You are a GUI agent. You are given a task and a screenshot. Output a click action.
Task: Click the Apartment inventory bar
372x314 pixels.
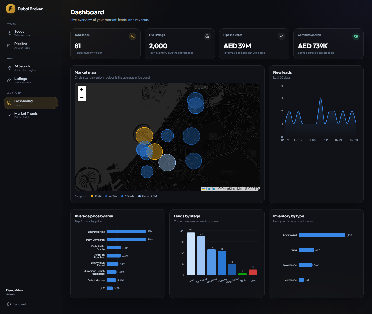point(322,235)
